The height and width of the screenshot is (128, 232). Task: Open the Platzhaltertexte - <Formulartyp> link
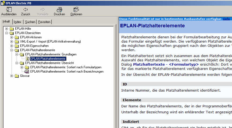(x=166, y=64)
